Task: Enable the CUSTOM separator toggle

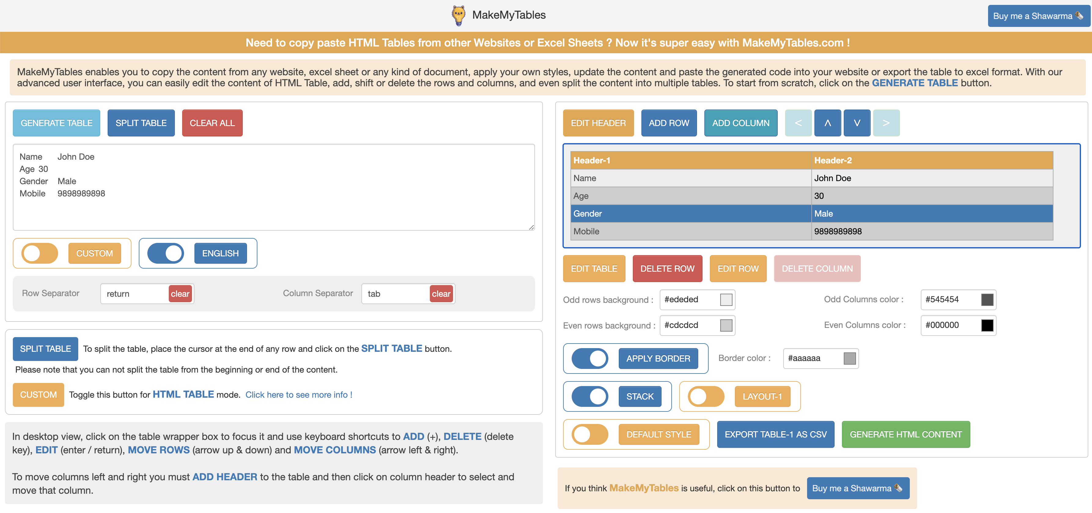Action: tap(40, 253)
